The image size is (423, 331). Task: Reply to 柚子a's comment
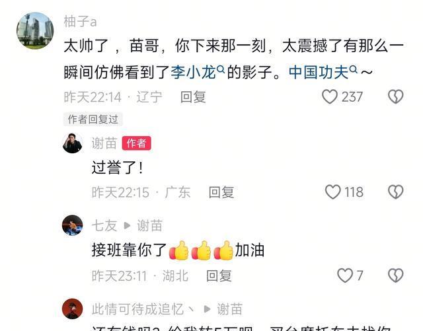tap(193, 97)
